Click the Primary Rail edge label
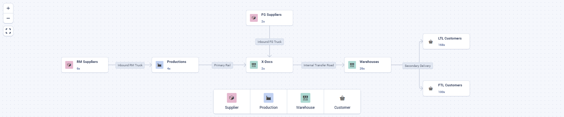564x117 pixels. pyautogui.click(x=222, y=65)
